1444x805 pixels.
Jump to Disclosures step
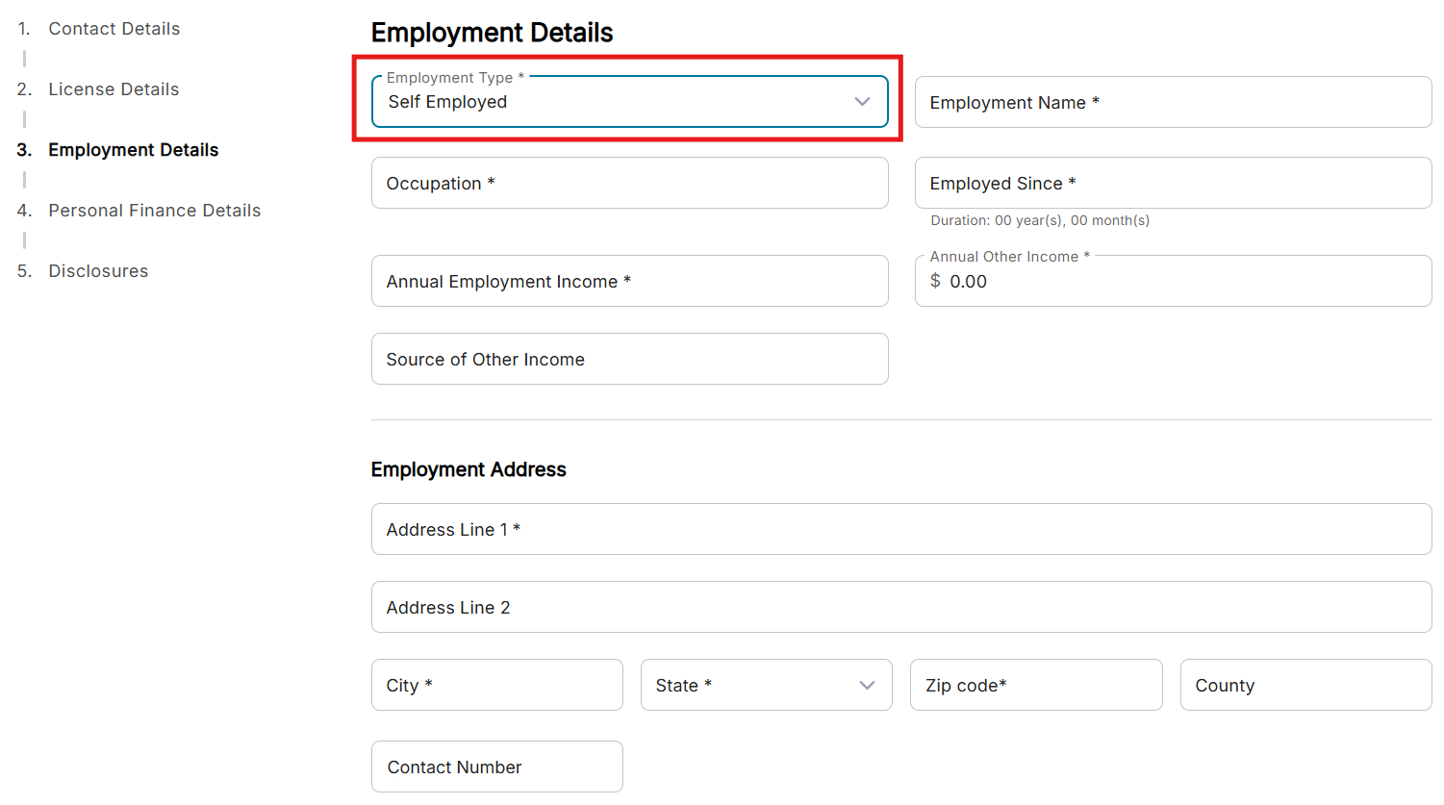[x=98, y=271]
